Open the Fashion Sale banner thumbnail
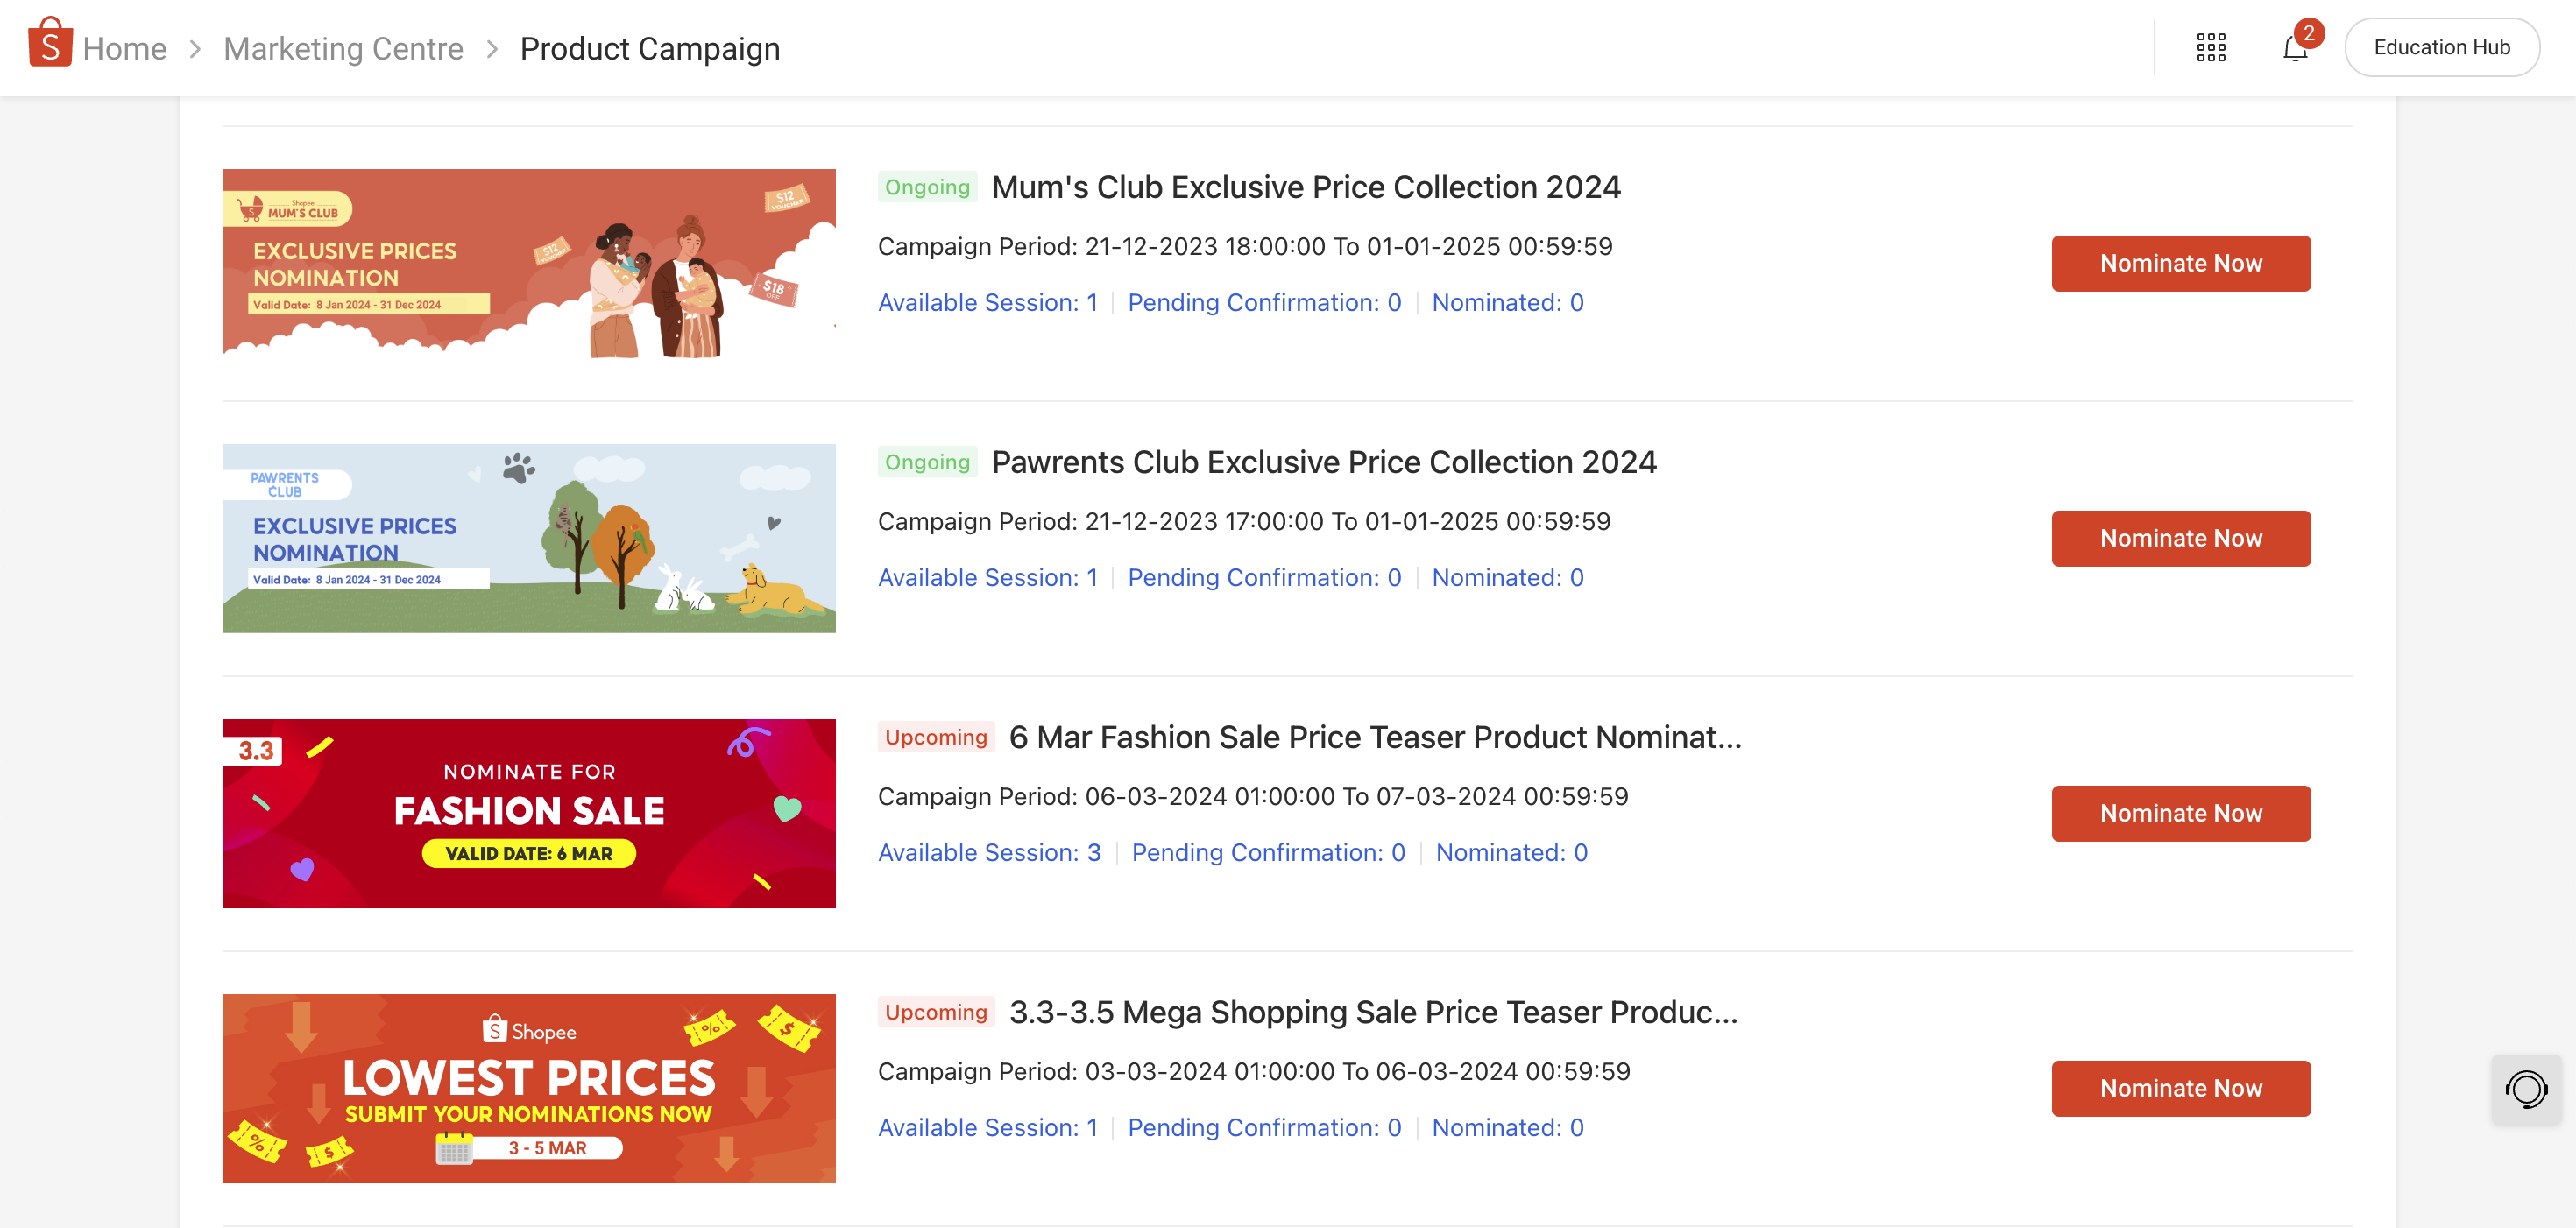 [528, 813]
